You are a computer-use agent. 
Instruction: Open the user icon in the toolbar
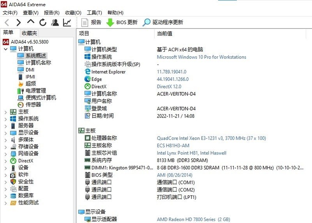55,23
